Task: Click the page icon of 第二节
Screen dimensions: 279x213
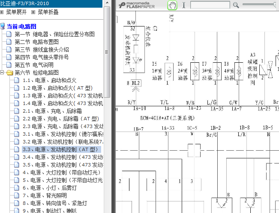Action: click(x=9, y=42)
